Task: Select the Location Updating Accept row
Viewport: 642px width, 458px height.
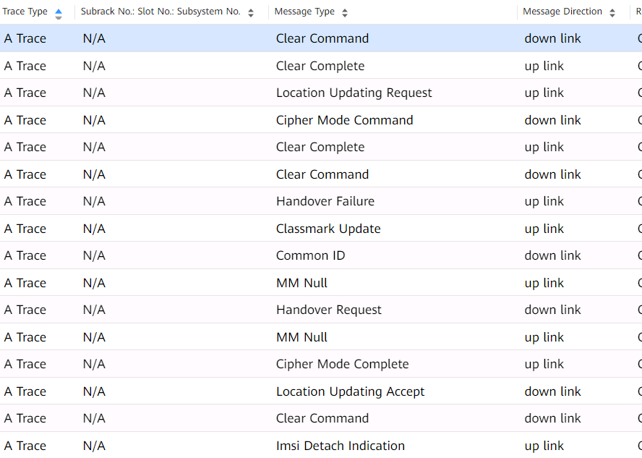Action: tap(321, 391)
